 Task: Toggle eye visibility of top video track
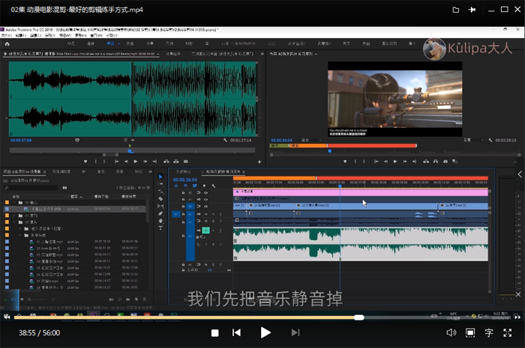tap(205, 193)
